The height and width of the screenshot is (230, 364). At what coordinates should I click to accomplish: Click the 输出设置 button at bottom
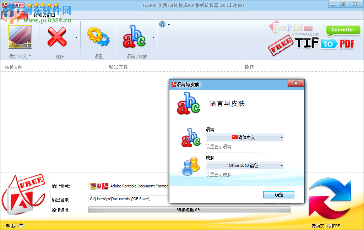[x=14, y=225]
